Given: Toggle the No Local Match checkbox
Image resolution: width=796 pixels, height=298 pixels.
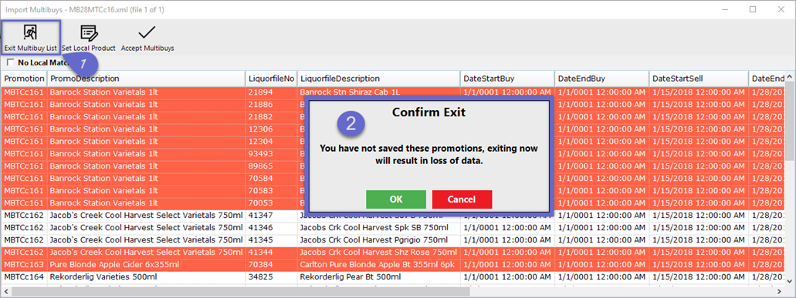Looking at the screenshot, I should 10,62.
